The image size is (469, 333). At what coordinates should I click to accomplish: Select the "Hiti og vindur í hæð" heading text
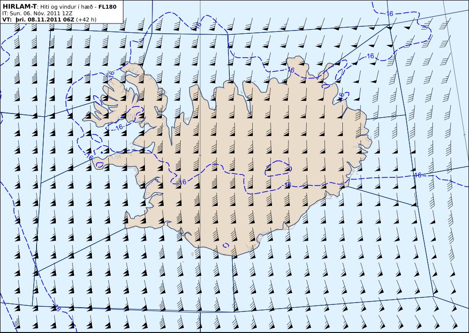(x=68, y=7)
